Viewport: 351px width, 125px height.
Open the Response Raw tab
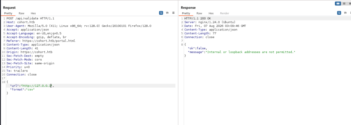coord(199,13)
